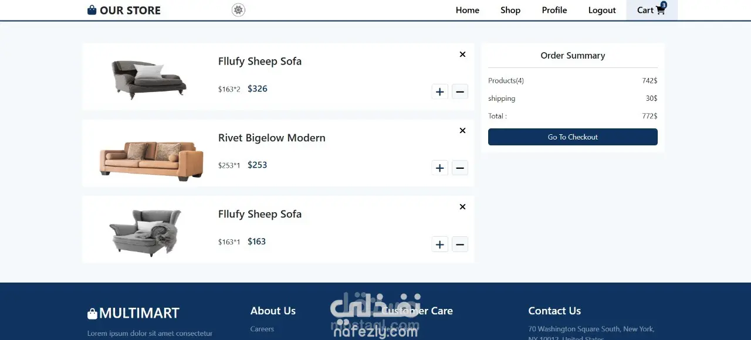751x340 pixels.
Task: Remove the Rivet Bigelow Modern item
Action: click(462, 131)
